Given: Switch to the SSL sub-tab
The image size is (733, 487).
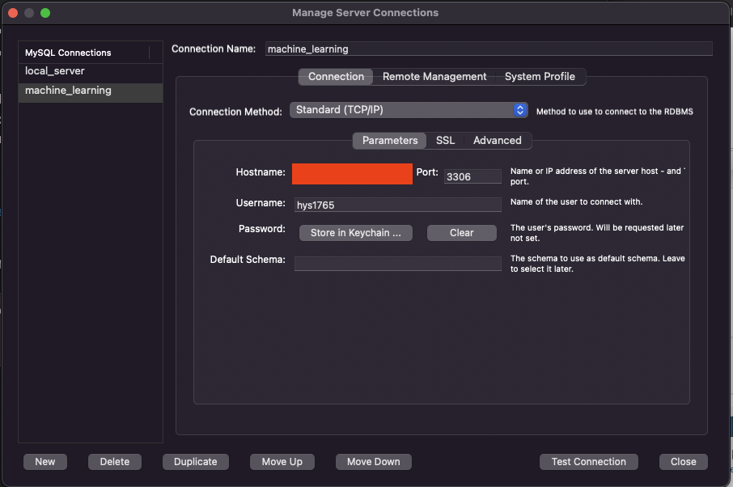Looking at the screenshot, I should [445, 141].
